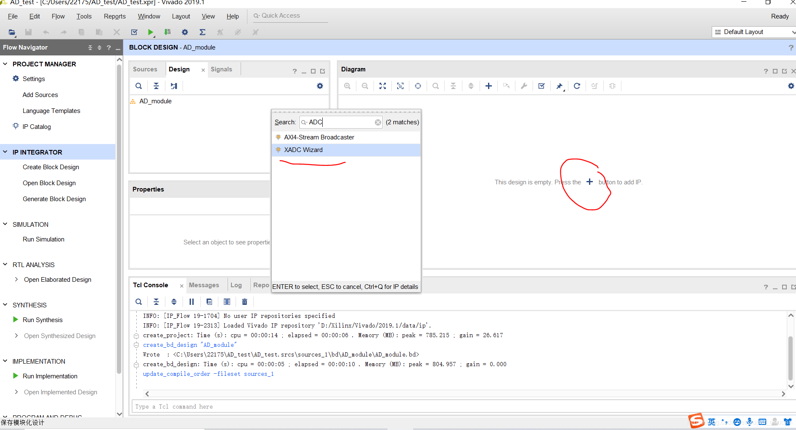Click the Validate Design checkmark in main toolbar
This screenshot has width=796, height=430.
134,32
